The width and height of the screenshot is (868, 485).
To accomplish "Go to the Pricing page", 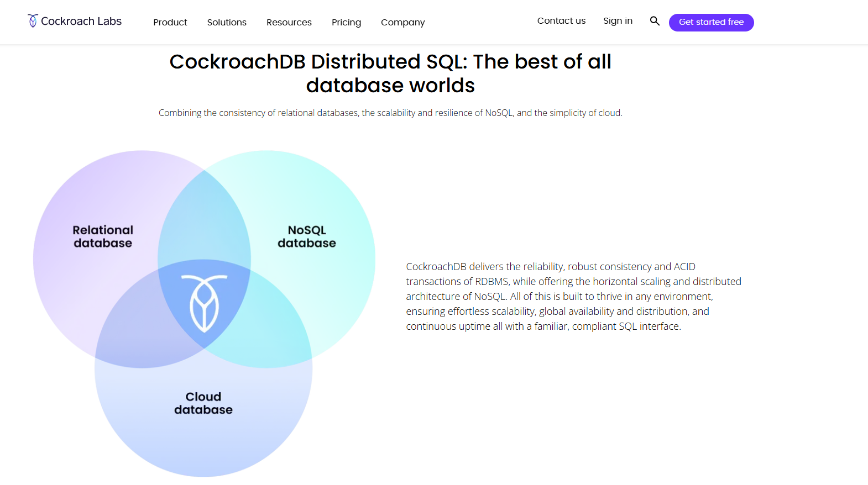I will (x=346, y=22).
